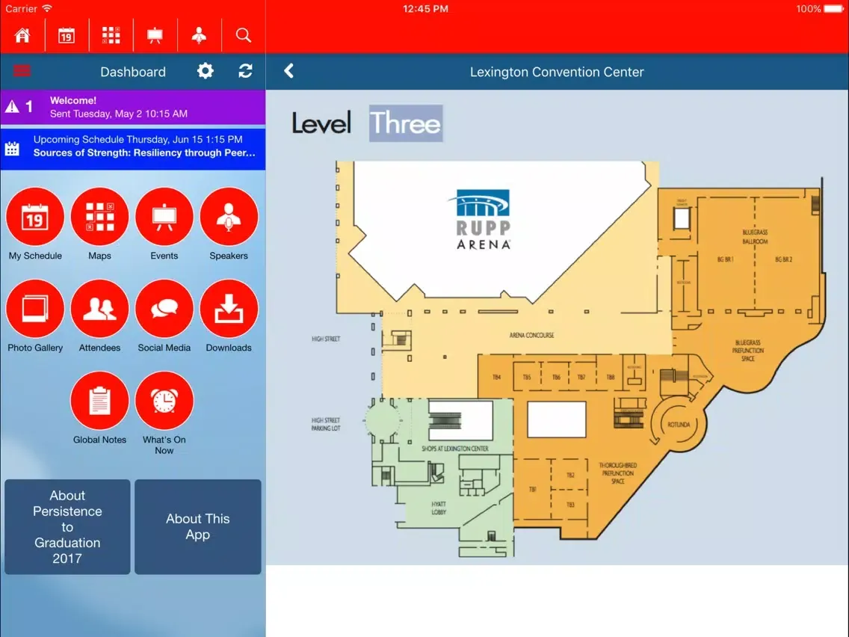The width and height of the screenshot is (849, 637).
Task: Tap the Home icon in top toolbar
Action: 22,36
